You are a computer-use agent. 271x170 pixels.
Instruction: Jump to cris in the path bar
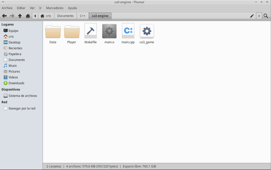(46, 16)
